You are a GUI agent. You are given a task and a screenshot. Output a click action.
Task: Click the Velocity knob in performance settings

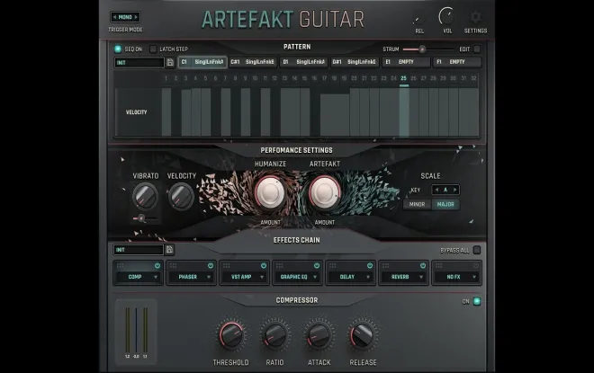click(x=181, y=196)
